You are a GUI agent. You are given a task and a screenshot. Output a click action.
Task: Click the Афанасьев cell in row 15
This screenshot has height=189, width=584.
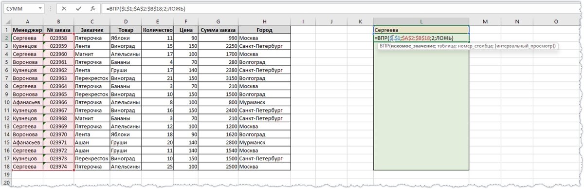[x=27, y=143]
